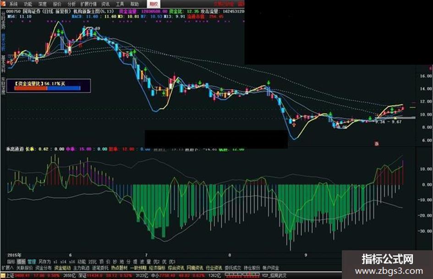
Task: Click the 9月 marker on time axis
Action: point(306,255)
